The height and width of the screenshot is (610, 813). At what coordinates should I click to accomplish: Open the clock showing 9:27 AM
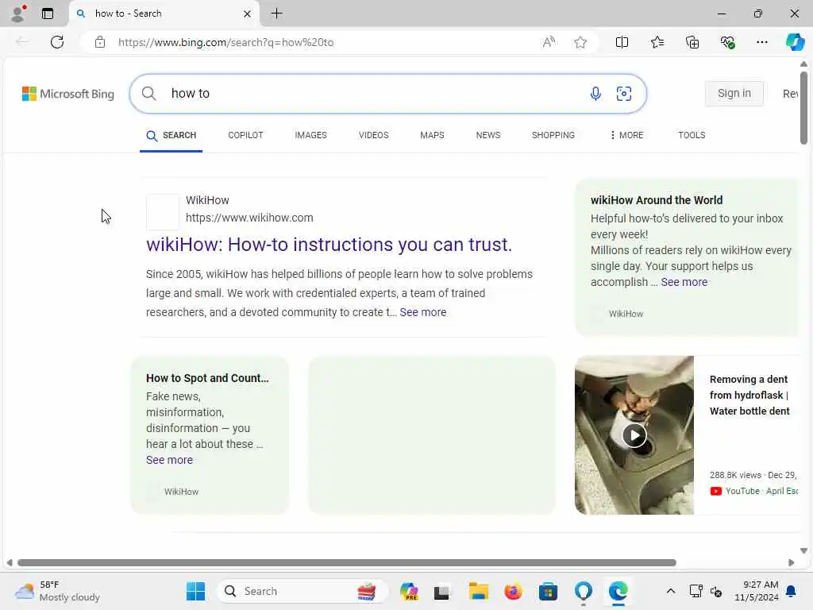[x=757, y=591]
